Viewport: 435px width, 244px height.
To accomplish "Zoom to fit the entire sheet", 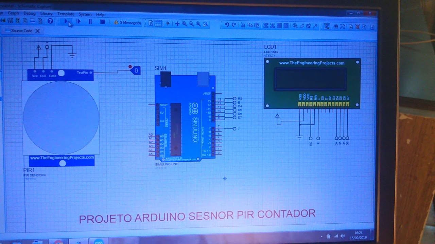I will pyautogui.click(x=198, y=24).
